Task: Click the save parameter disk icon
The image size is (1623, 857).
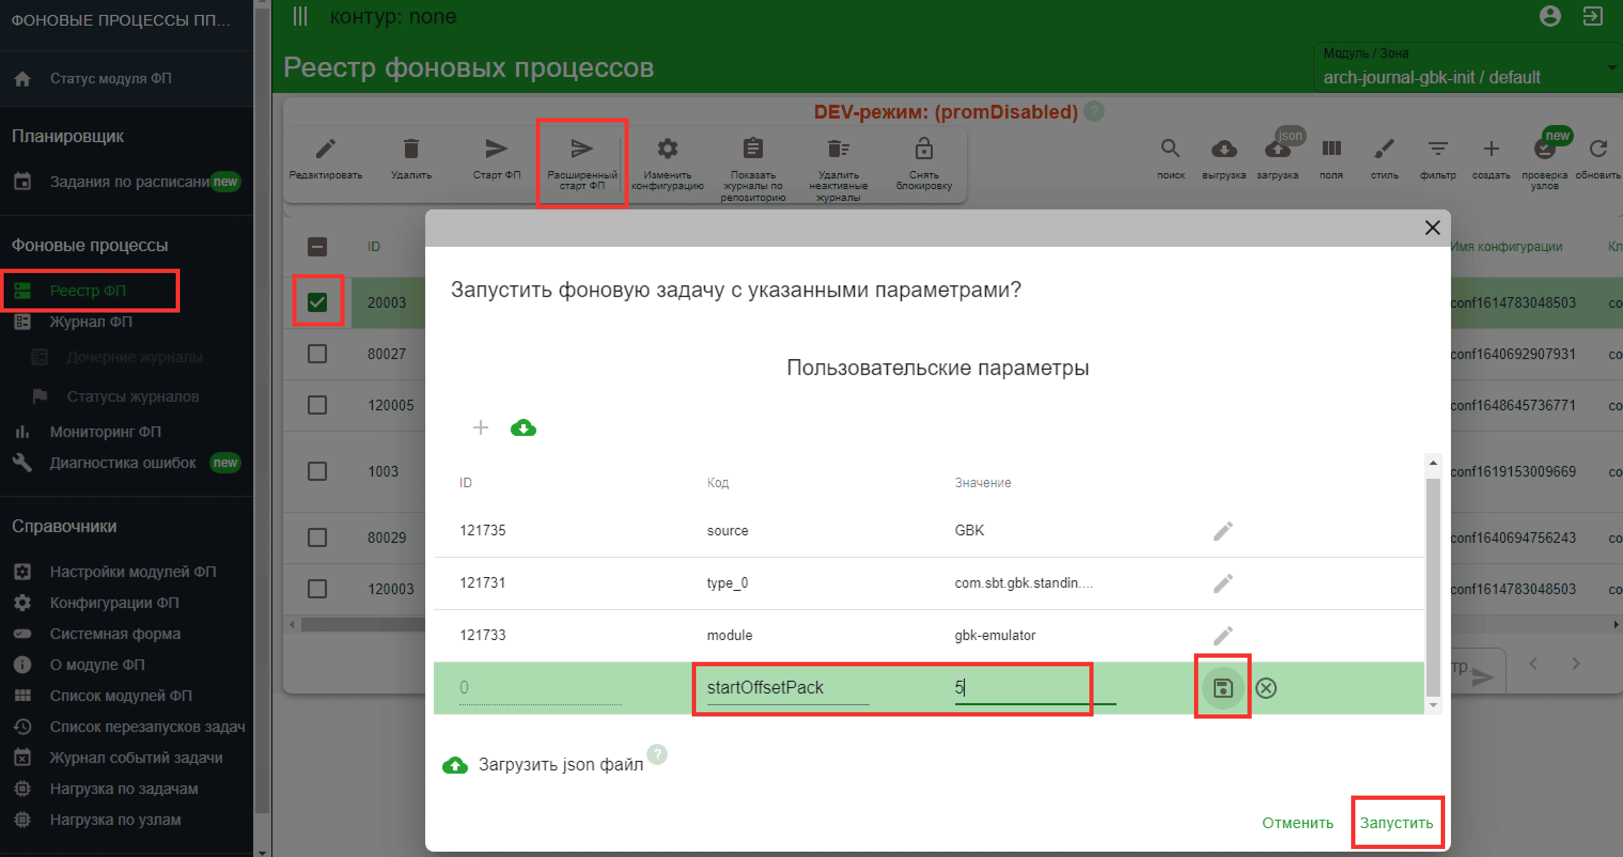Action: click(1222, 688)
